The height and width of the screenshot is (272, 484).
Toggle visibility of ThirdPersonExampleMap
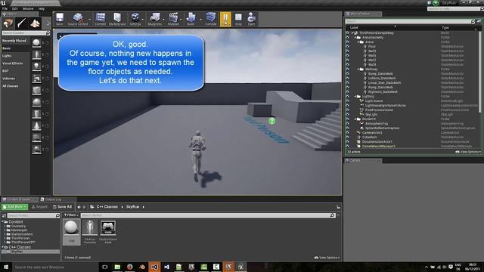click(x=348, y=33)
